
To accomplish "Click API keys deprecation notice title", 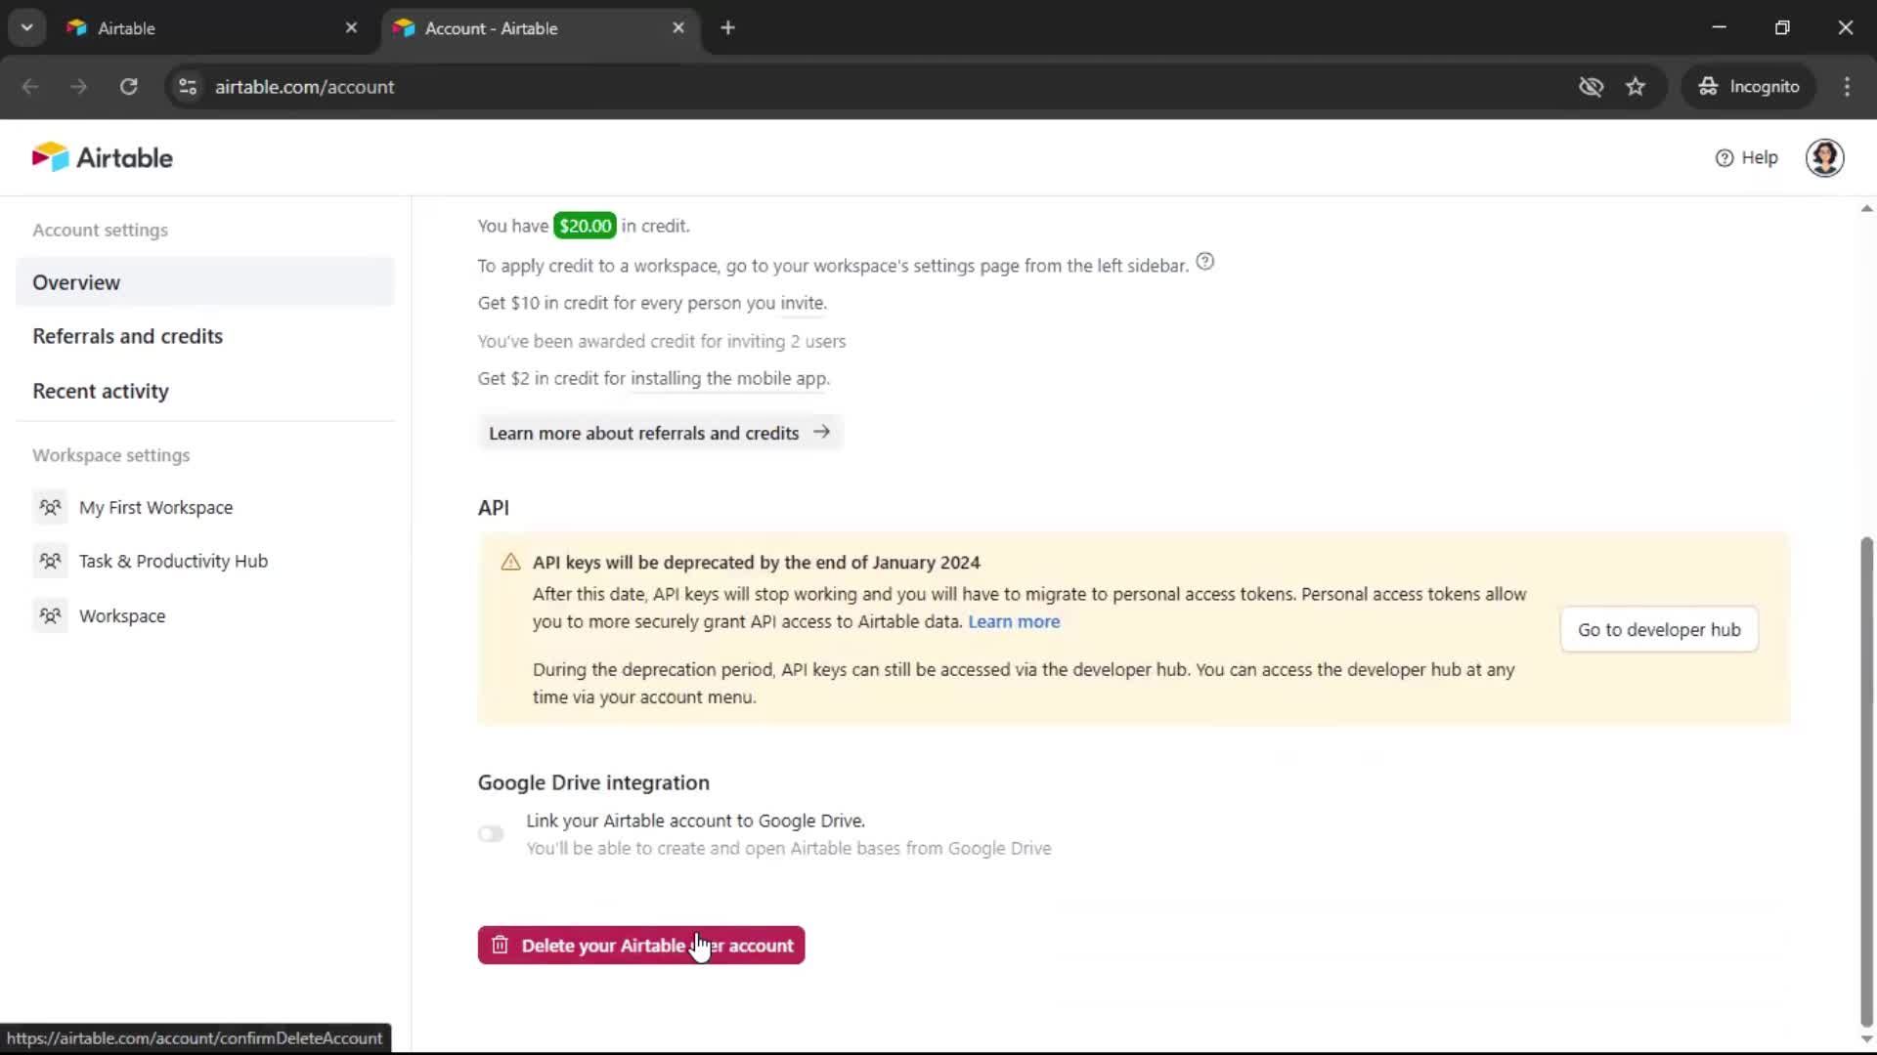I will 756,562.
